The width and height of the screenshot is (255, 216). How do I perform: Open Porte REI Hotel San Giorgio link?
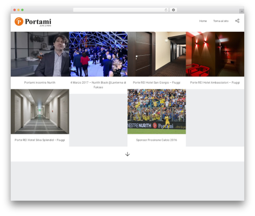click(157, 83)
